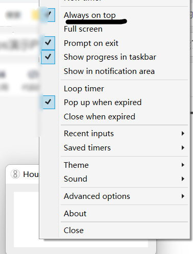Click the Sound menu label
193x254 pixels.
coord(76,179)
